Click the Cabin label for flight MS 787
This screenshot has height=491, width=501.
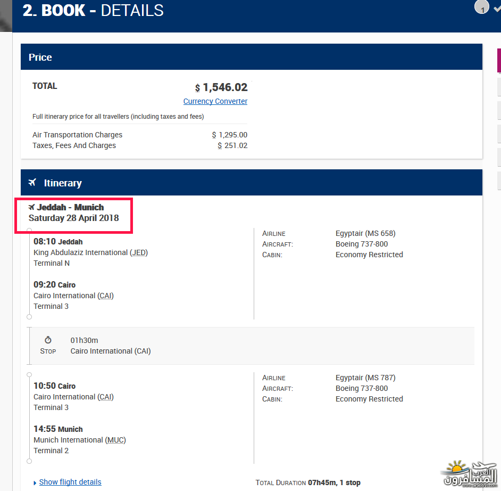coord(272,399)
